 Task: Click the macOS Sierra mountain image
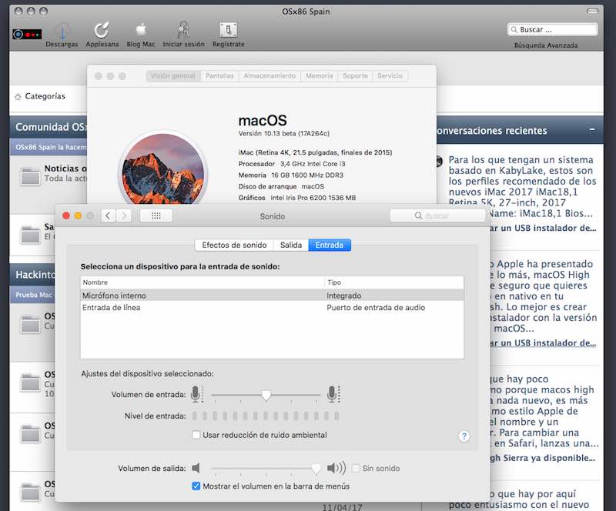[162, 169]
